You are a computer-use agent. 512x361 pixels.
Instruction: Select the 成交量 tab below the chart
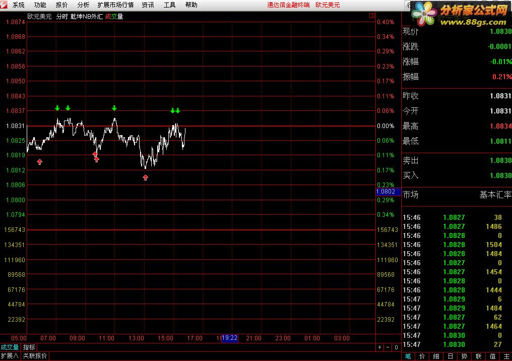[x=10, y=347]
